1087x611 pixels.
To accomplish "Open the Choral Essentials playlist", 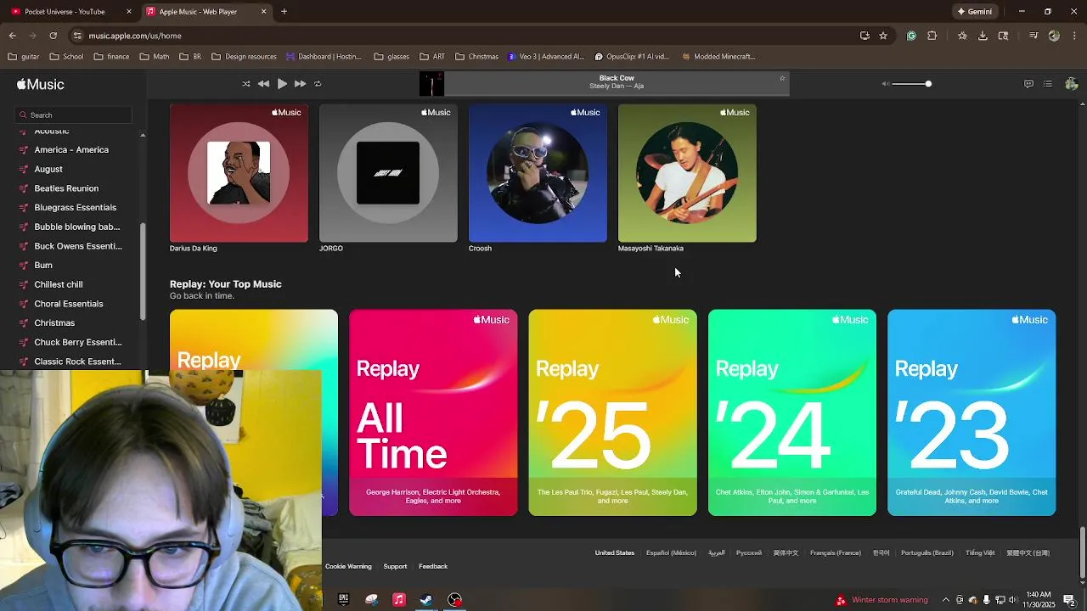I will (69, 304).
